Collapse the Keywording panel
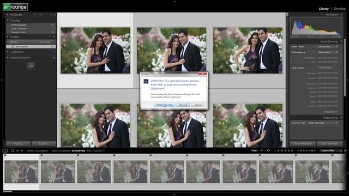Image resolution: width=349 pixels, height=196 pixels. click(x=341, y=118)
